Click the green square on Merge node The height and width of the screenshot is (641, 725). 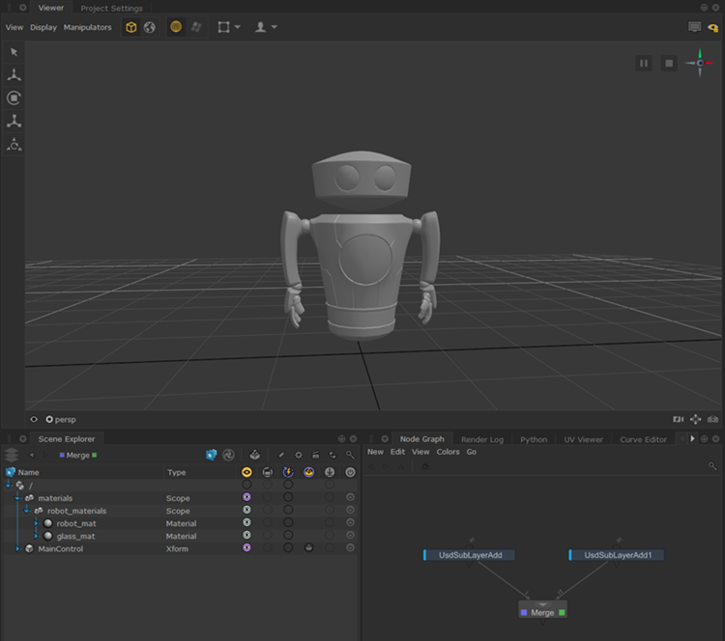click(562, 612)
